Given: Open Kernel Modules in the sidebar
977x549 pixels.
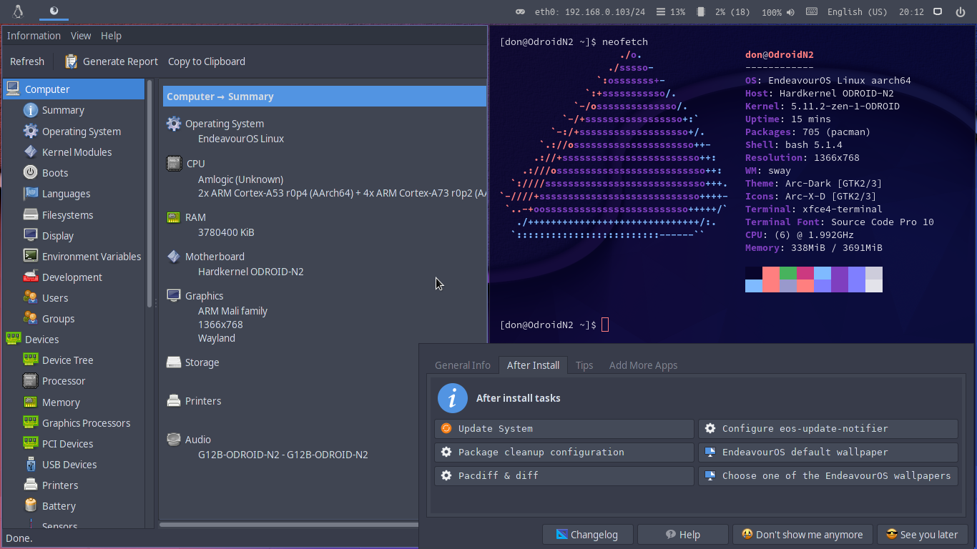Looking at the screenshot, I should click(x=77, y=152).
